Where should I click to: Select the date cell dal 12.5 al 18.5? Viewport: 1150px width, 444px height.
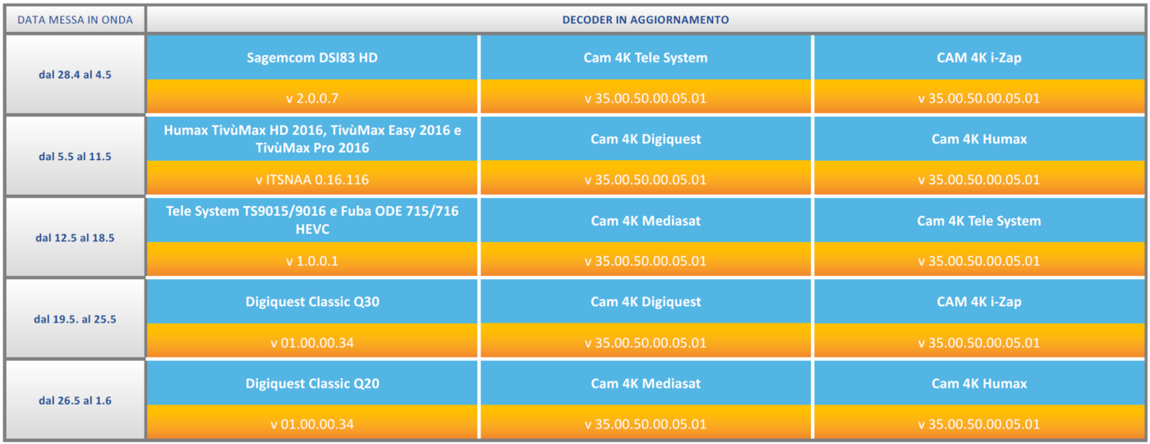76,237
